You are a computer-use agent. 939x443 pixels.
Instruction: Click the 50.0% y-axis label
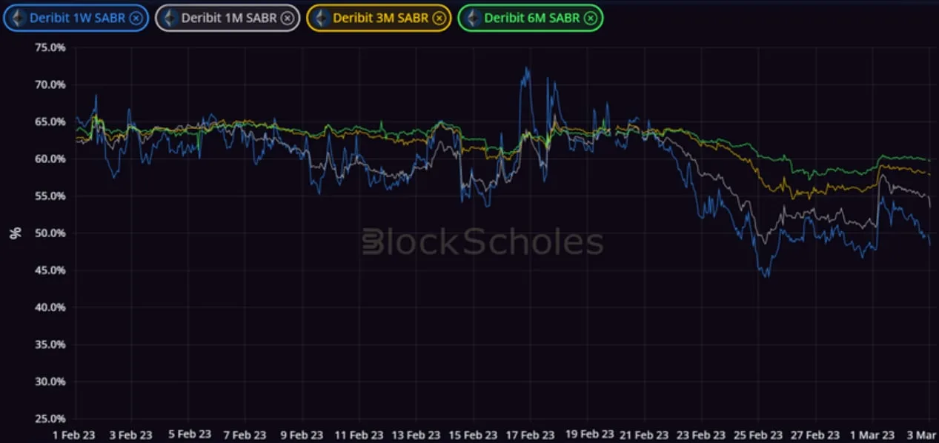point(50,233)
